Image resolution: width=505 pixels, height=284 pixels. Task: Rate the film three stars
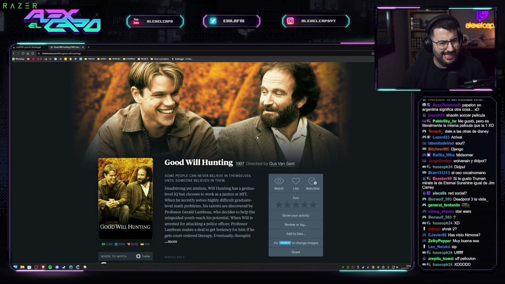(296, 204)
